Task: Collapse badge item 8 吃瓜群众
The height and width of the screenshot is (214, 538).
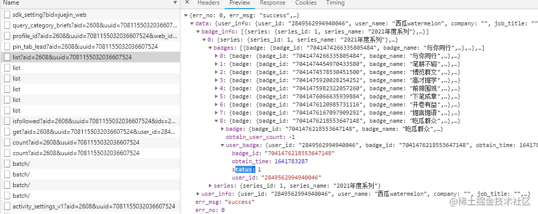Action: click(x=216, y=121)
